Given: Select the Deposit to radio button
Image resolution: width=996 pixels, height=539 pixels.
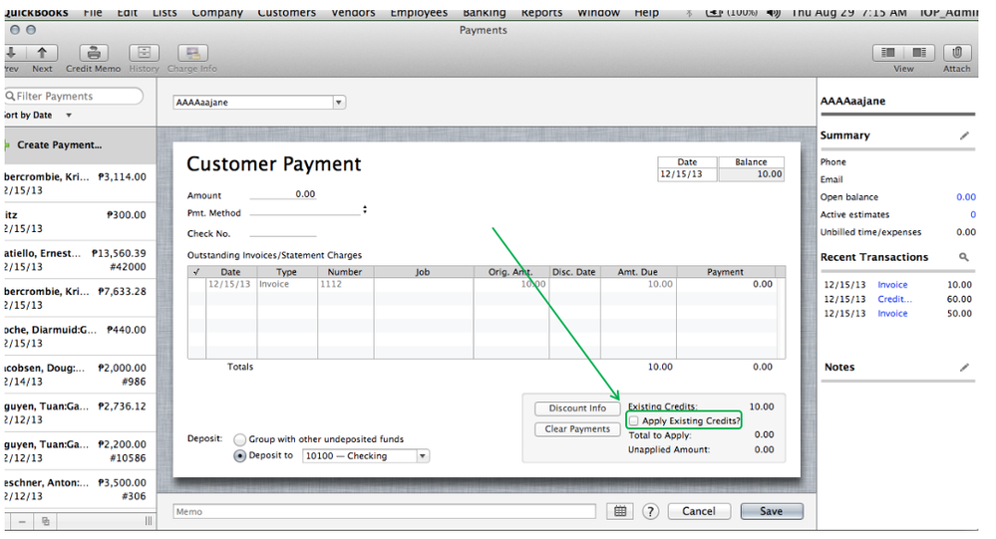Looking at the screenshot, I should point(239,456).
